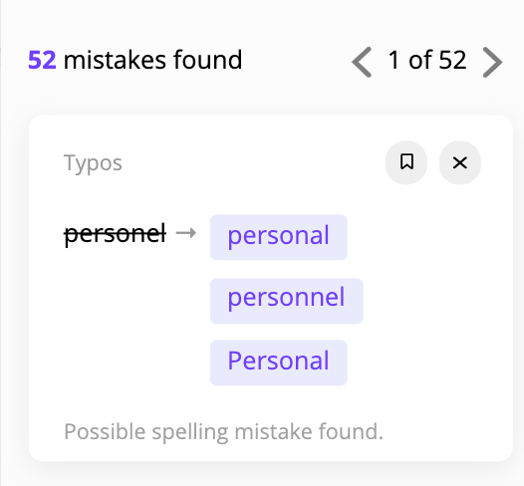This screenshot has height=486, width=524.
Task: Click the 'Typos' category label
Action: [x=93, y=164]
